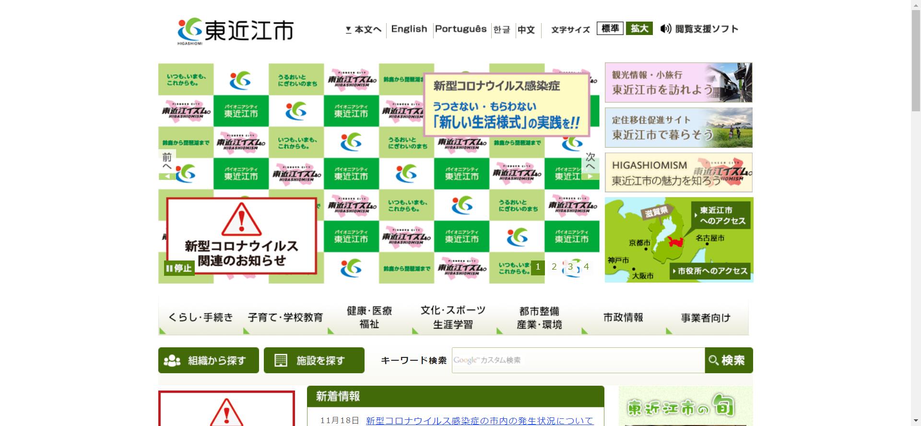The width and height of the screenshot is (921, 426).
Task: Open the 市政情報 menu
Action: click(x=623, y=317)
